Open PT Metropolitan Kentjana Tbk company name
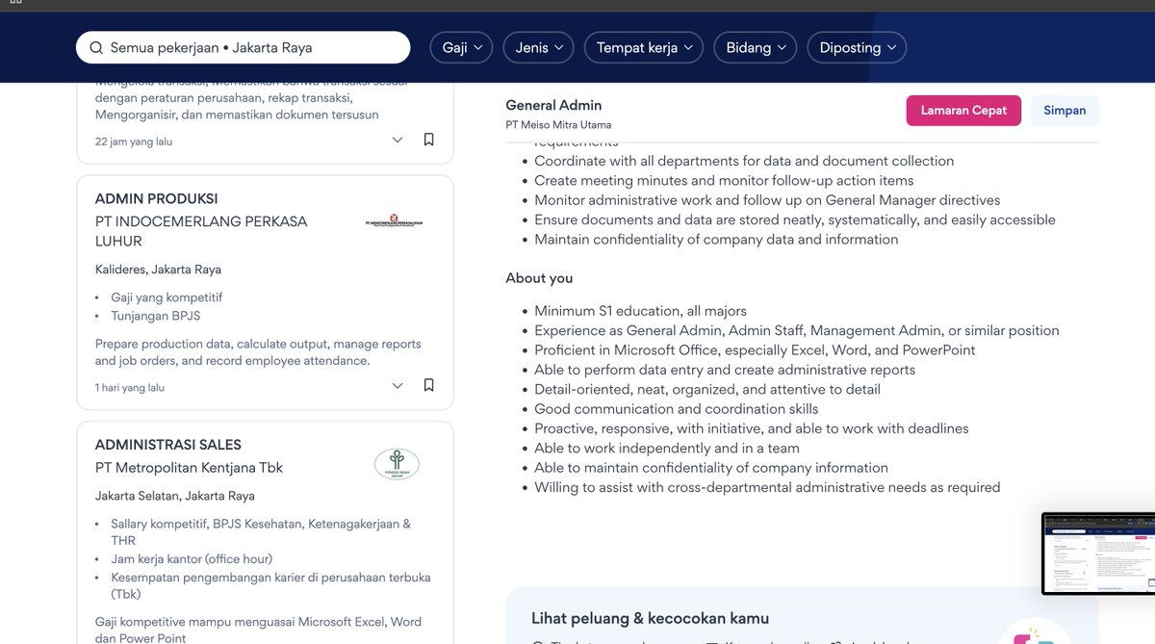Viewport: 1155px width, 644px height. click(190, 468)
